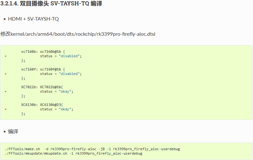
Task: Click the plus sign before xc7160b status line
Action: (x=6, y=56)
